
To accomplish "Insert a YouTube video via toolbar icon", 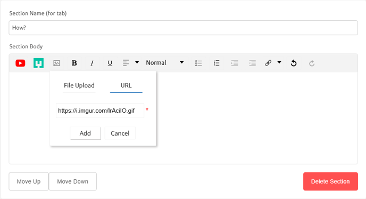I will (x=20, y=63).
